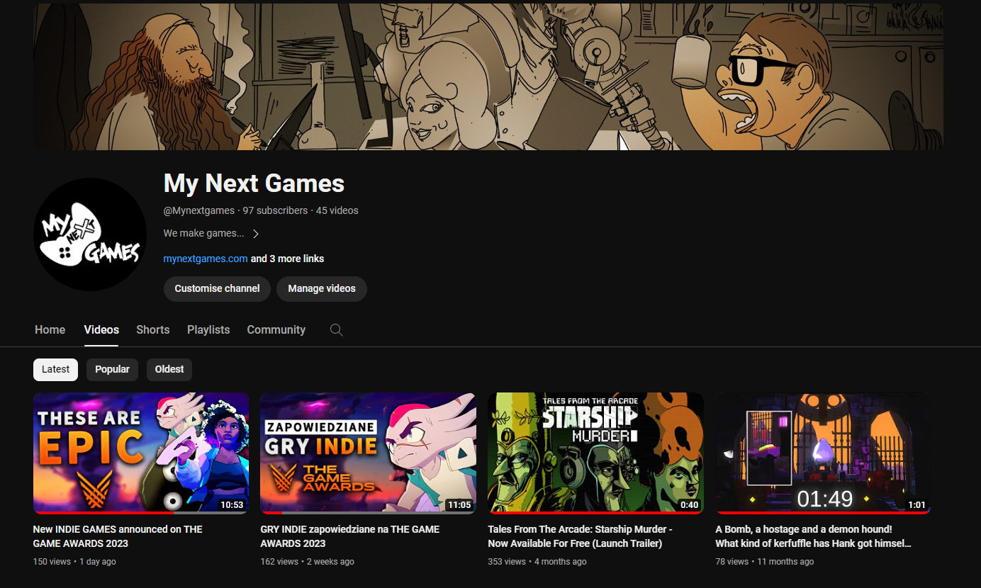The height and width of the screenshot is (588, 981).
Task: Click the '45 videos' count text
Action: point(337,210)
